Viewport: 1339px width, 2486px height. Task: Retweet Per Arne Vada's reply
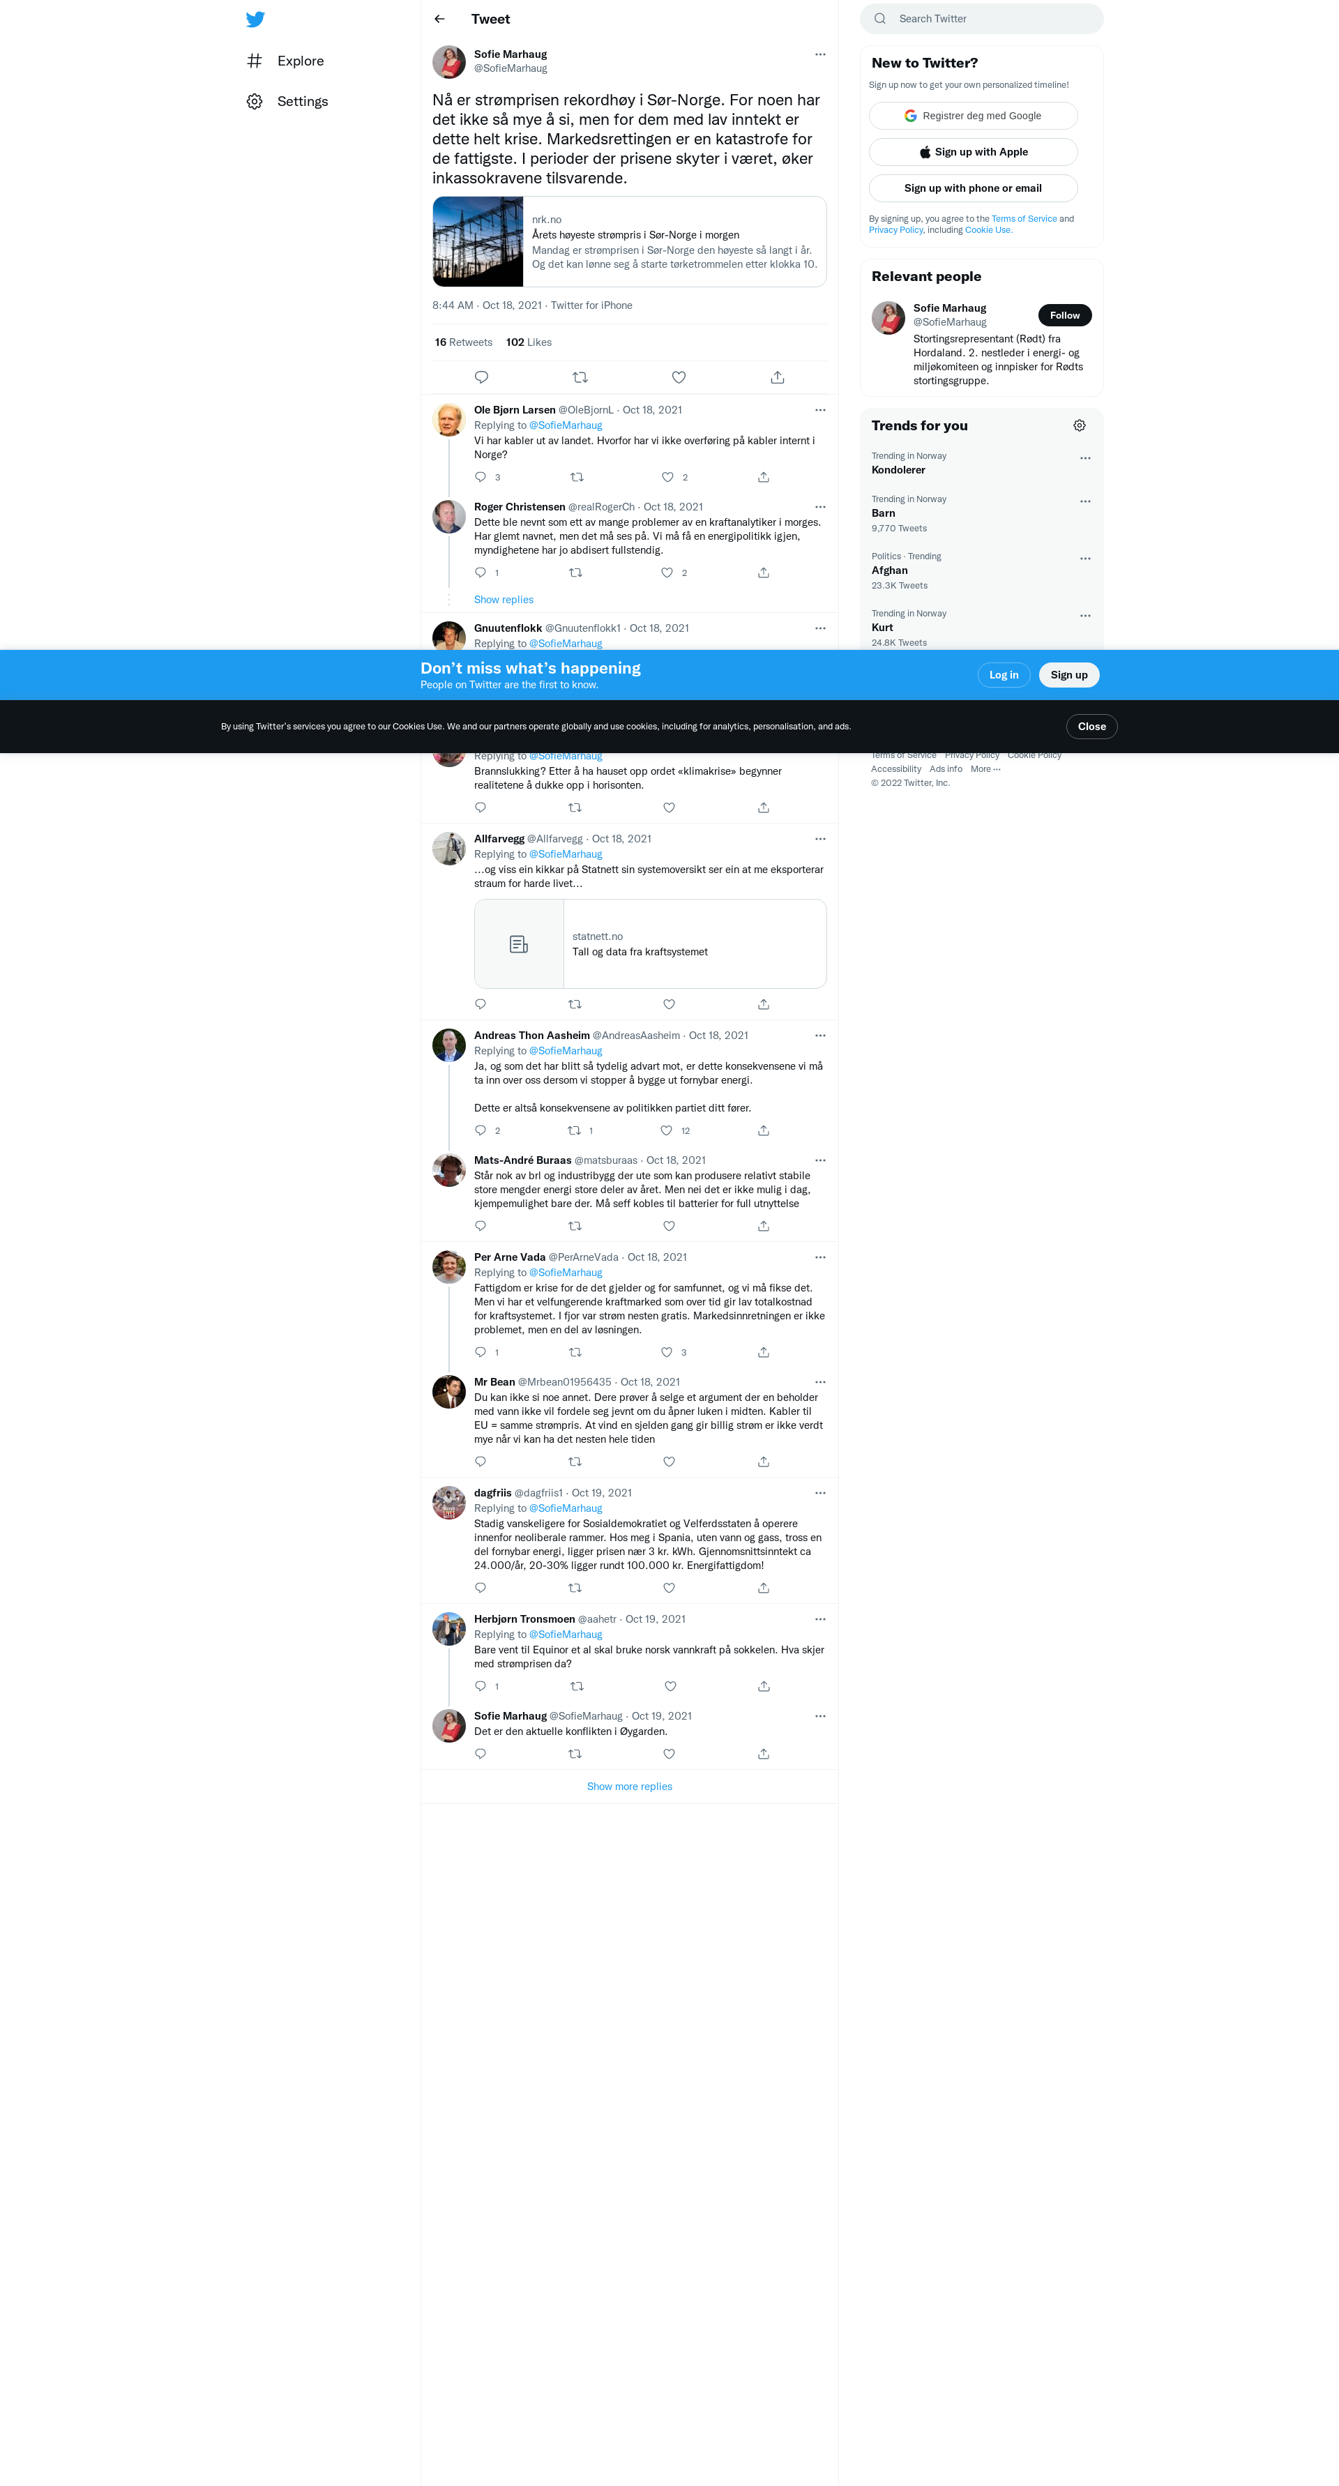575,1352
